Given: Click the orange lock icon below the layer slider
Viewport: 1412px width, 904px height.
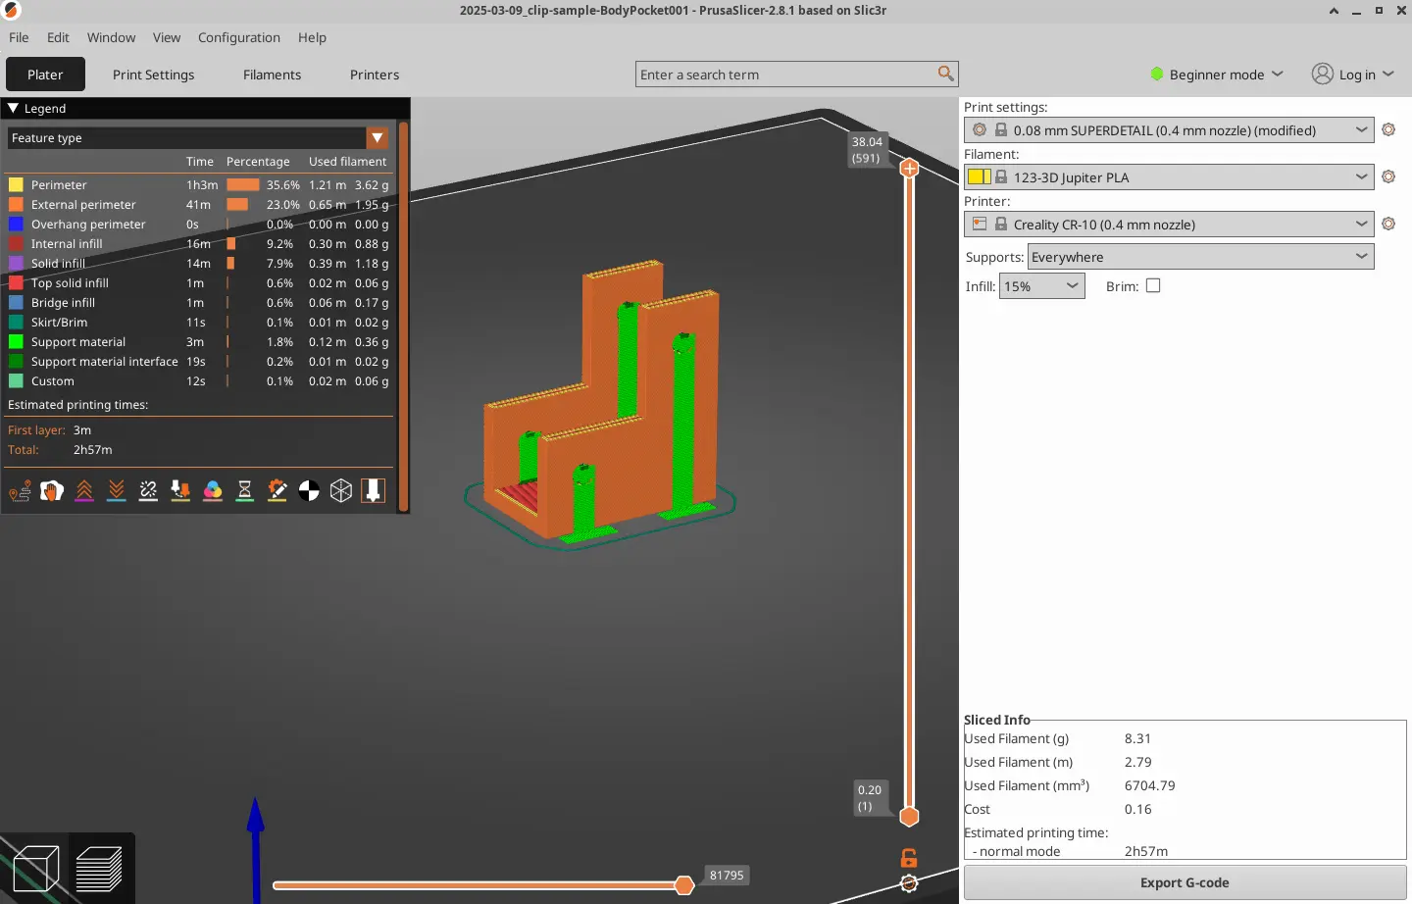Looking at the screenshot, I should click(x=909, y=858).
